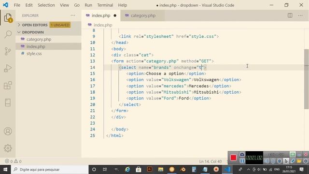Click line 13 form action code
Viewport: 309px width, 174px height.
click(162, 61)
